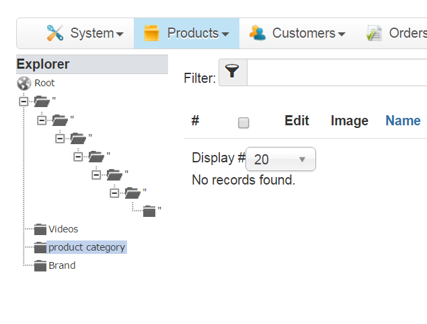427x324 pixels.
Task: Select the product category tree item
Action: (x=86, y=247)
